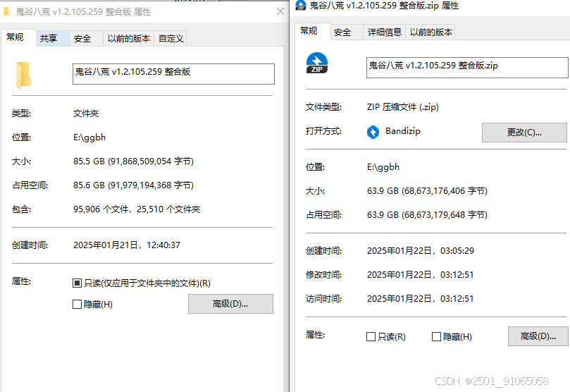Click zip size on disk 68,673,179,648 value
Screen dimensions: 570x392
(427, 215)
